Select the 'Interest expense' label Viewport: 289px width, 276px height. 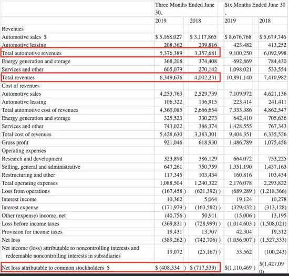pos(20,208)
